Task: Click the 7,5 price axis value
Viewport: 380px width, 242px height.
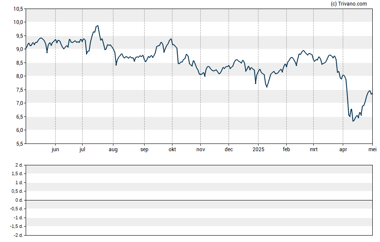Action: coord(19,90)
